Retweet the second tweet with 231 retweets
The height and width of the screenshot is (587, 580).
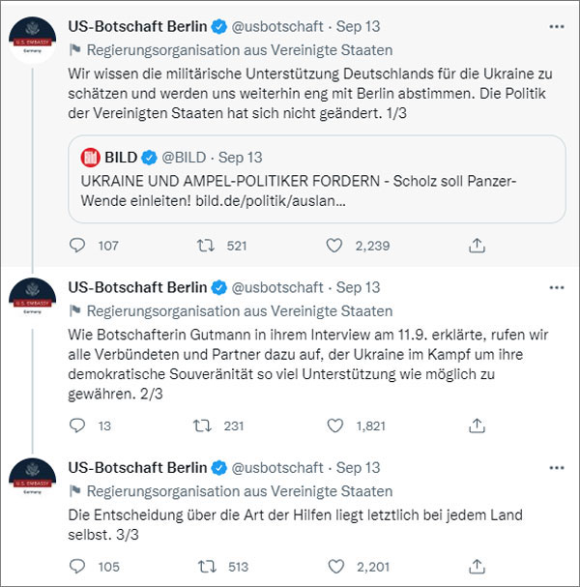(205, 425)
